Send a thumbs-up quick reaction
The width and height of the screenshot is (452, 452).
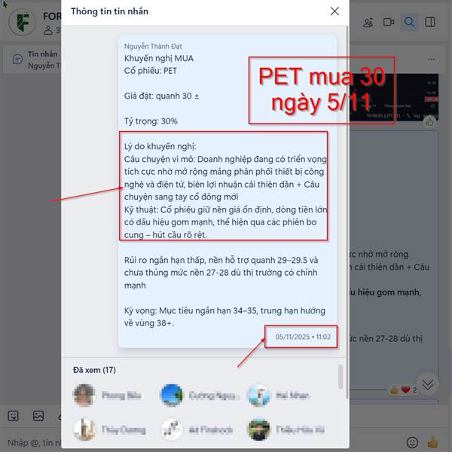(432, 442)
